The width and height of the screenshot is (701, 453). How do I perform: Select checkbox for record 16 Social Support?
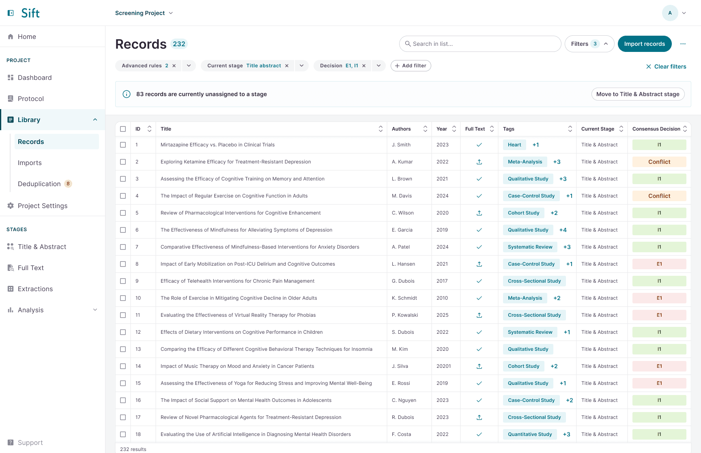pyautogui.click(x=123, y=400)
